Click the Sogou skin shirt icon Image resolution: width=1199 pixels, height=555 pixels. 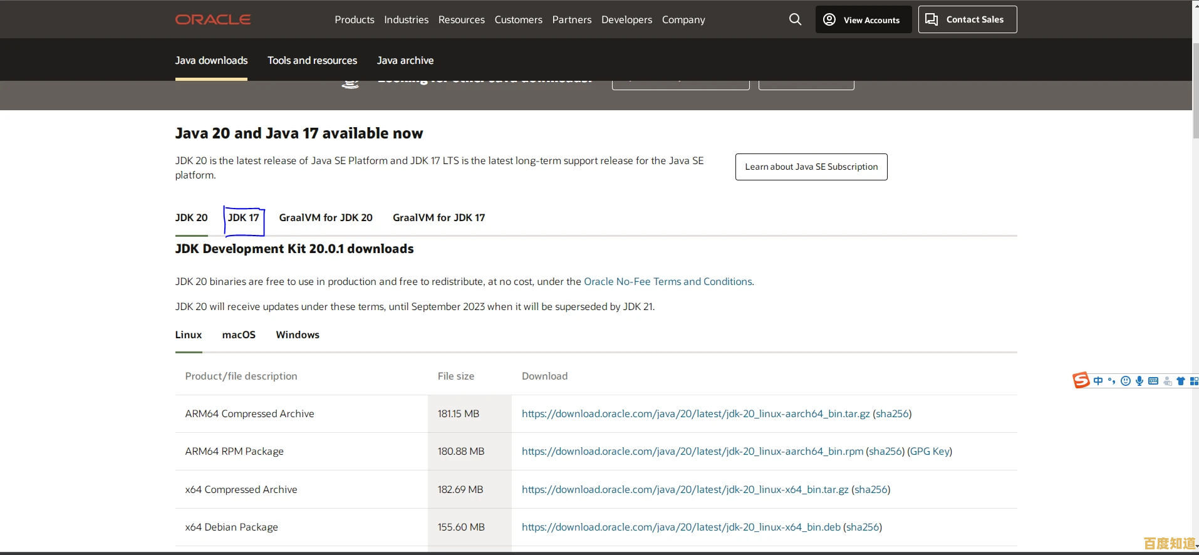click(x=1181, y=381)
